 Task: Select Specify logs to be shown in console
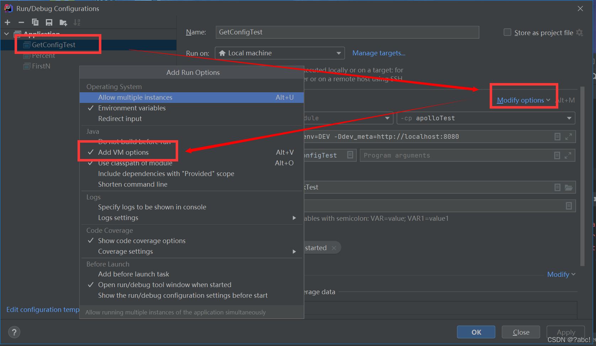pos(192,207)
